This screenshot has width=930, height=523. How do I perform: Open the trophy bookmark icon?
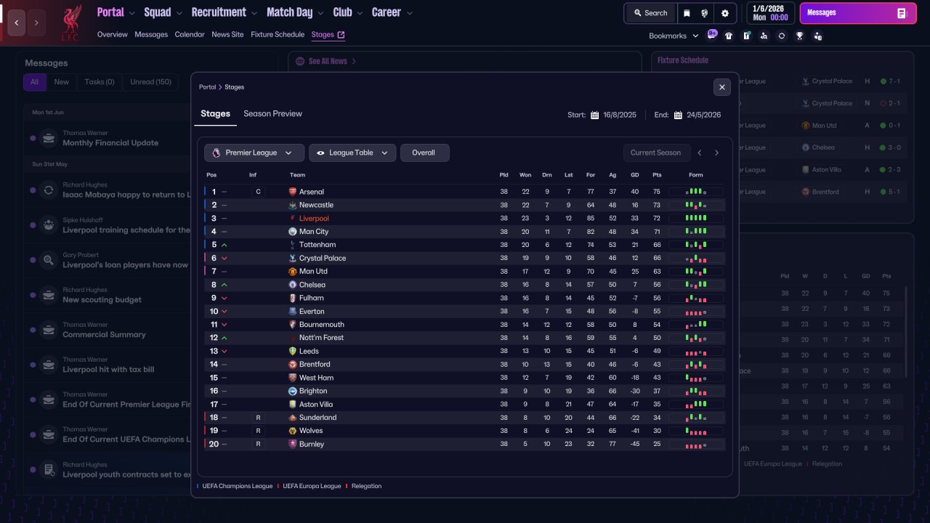tap(800, 36)
